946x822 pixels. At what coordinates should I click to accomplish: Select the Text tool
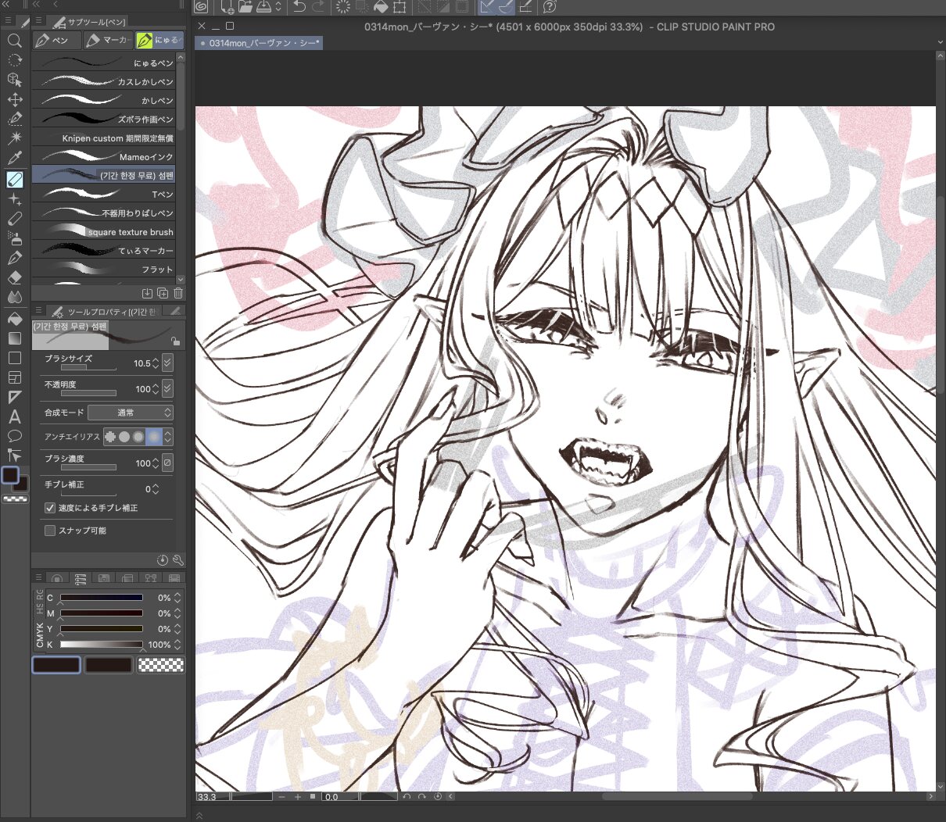[x=14, y=416]
